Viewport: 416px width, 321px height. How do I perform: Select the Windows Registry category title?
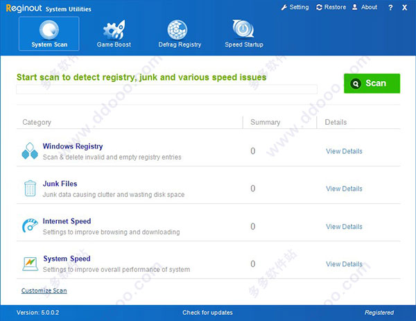pyautogui.click(x=73, y=146)
